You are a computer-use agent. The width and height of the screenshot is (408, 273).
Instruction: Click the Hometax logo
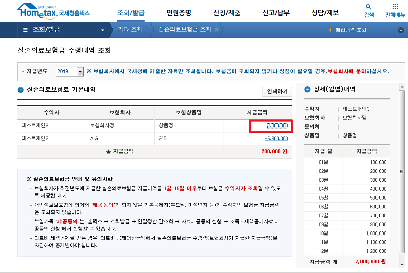click(53, 11)
